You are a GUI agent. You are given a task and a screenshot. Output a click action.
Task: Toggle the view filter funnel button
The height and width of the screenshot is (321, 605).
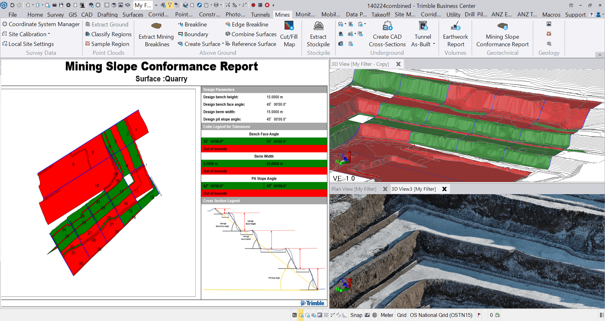170,5
